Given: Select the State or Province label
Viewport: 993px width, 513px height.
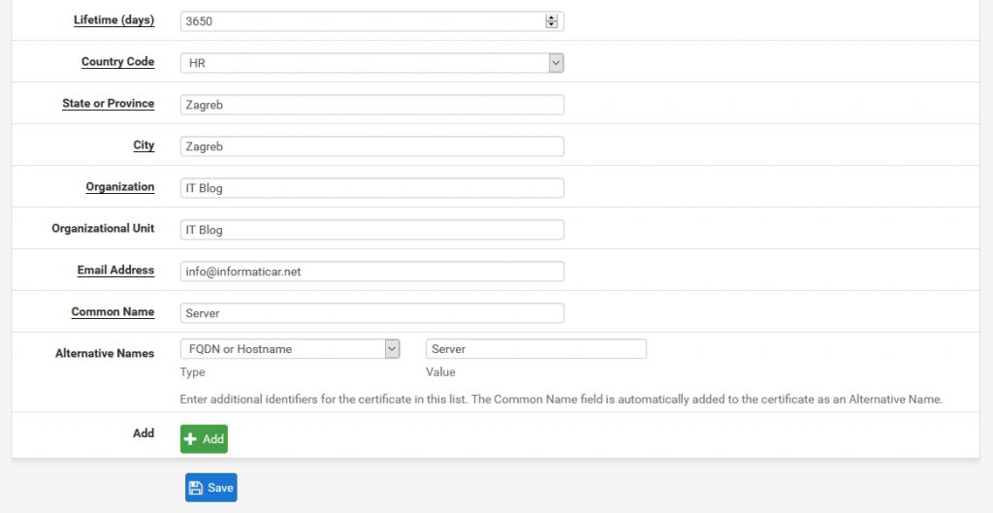Looking at the screenshot, I should click(x=108, y=104).
